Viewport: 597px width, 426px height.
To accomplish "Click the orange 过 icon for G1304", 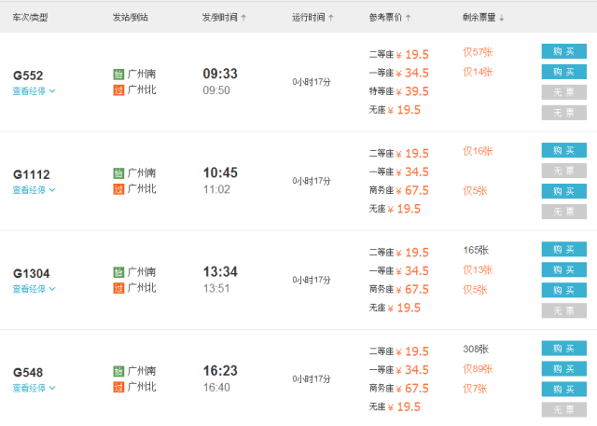I will pyautogui.click(x=118, y=288).
